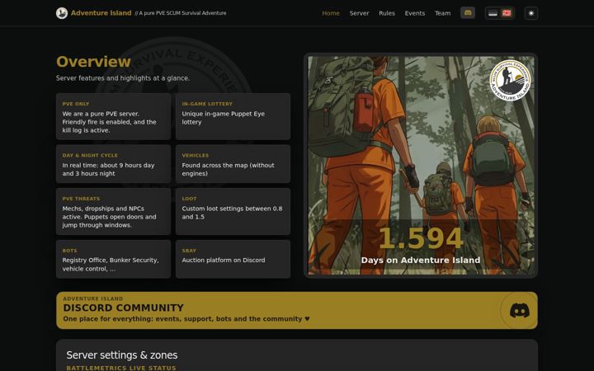Select the Day & Night Cycle card
The width and height of the screenshot is (594, 371).
tap(113, 164)
